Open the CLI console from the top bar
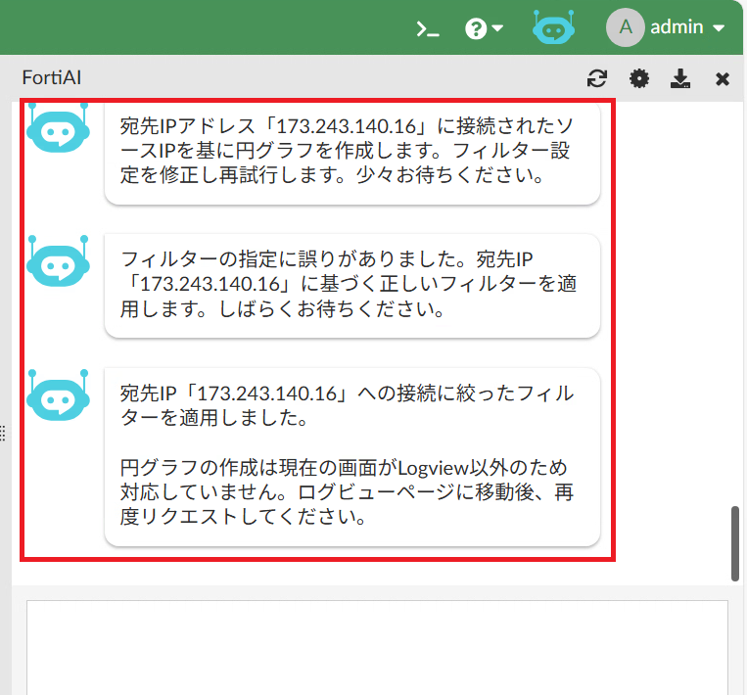 (428, 28)
